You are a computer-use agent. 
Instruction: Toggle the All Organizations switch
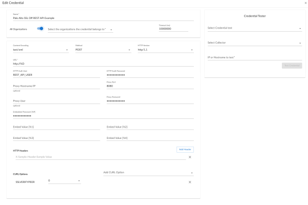[39, 29]
